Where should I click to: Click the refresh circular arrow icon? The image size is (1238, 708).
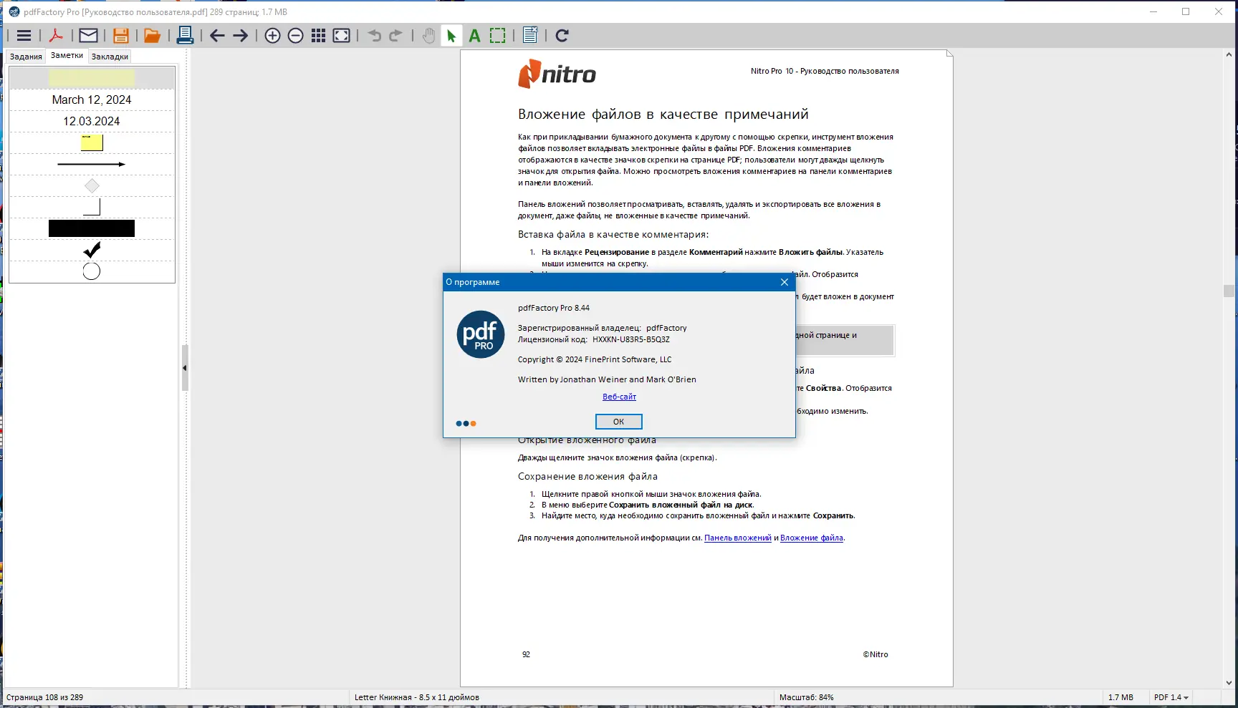click(x=562, y=36)
